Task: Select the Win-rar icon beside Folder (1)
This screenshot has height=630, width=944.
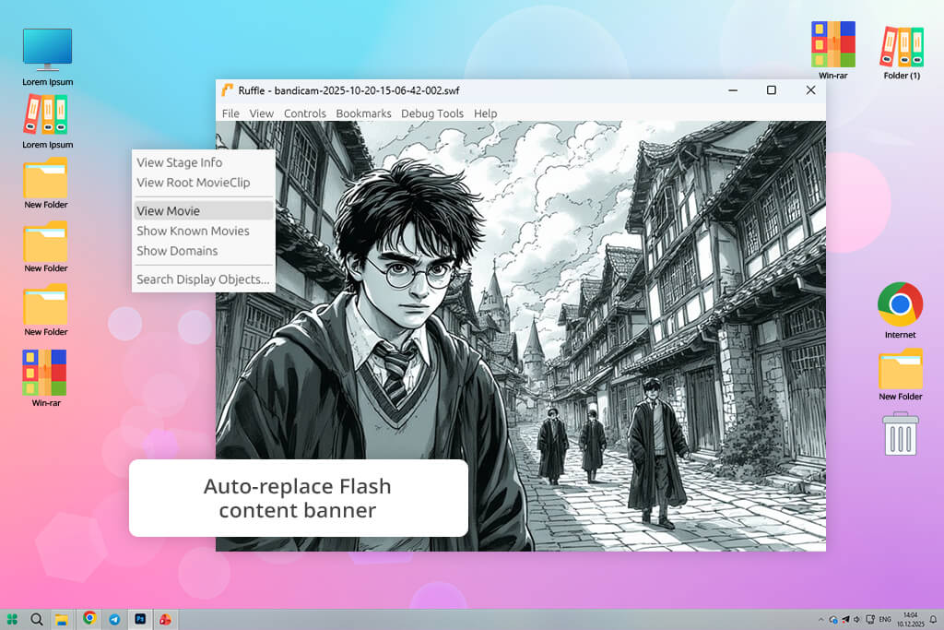Action: [832, 51]
